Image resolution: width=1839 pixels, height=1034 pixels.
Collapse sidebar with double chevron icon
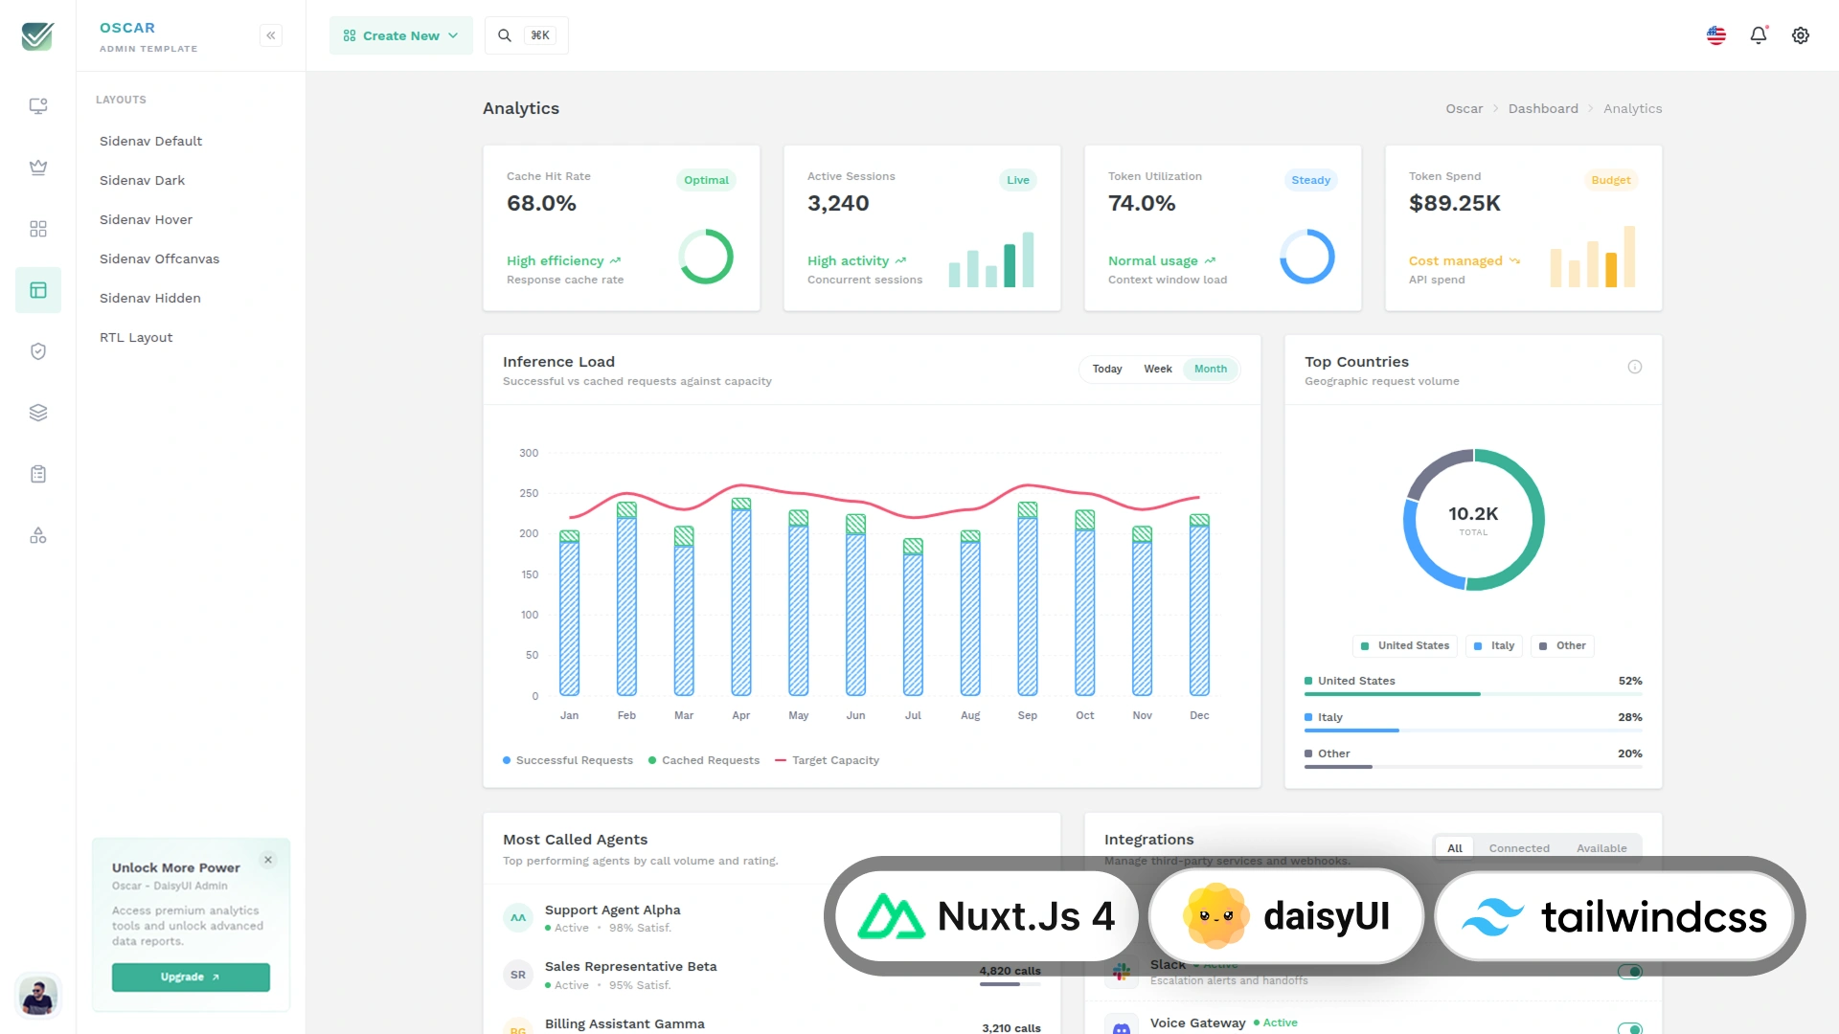(x=271, y=35)
